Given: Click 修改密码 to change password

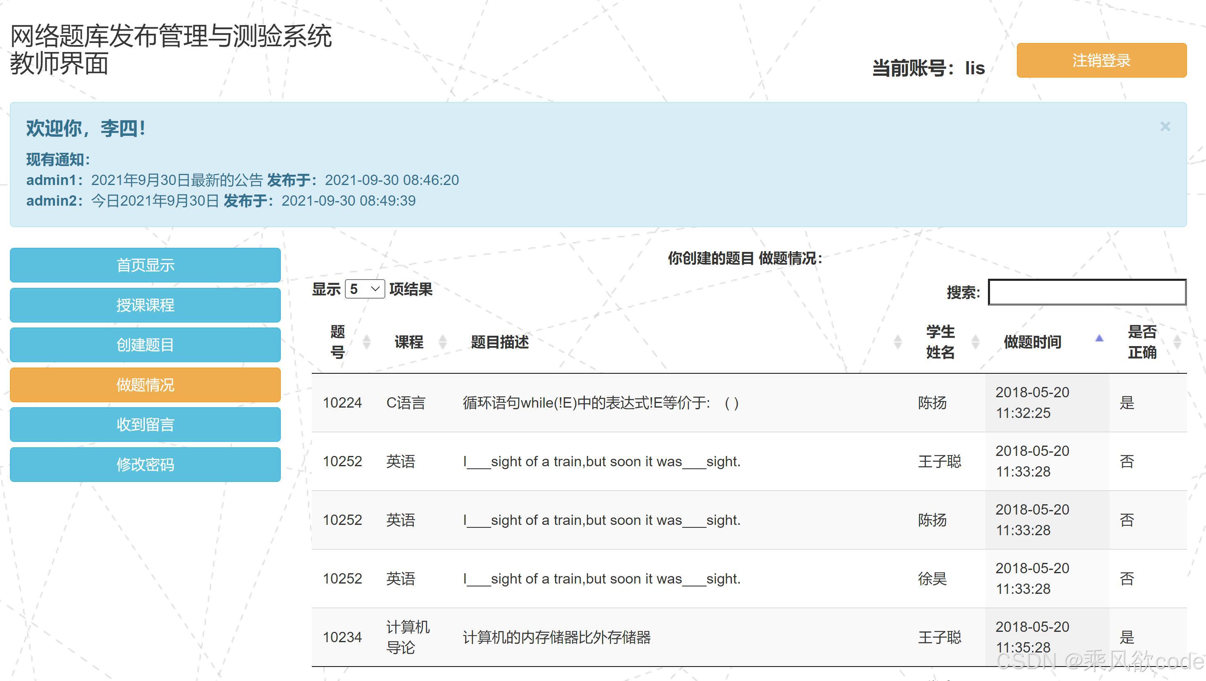Looking at the screenshot, I should (145, 464).
